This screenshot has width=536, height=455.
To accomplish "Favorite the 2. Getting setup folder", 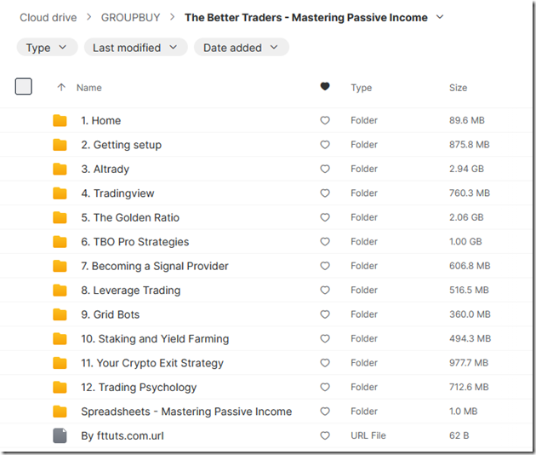I will pyautogui.click(x=325, y=145).
